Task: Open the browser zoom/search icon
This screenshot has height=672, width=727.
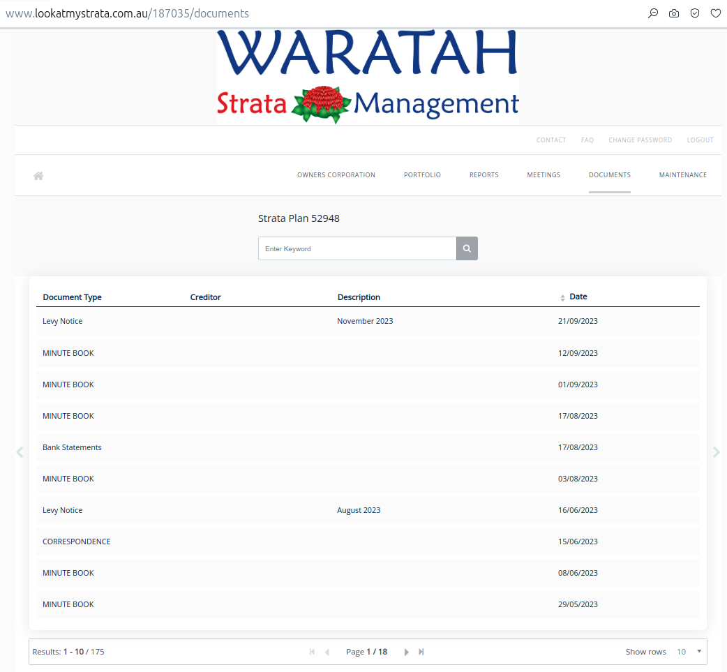Action: [x=653, y=13]
